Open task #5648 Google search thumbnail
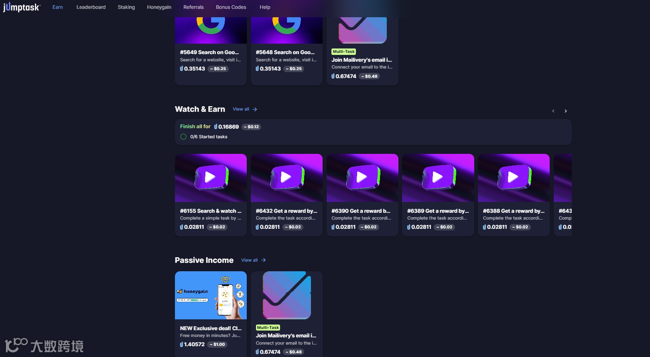650x357 pixels. 286,30
